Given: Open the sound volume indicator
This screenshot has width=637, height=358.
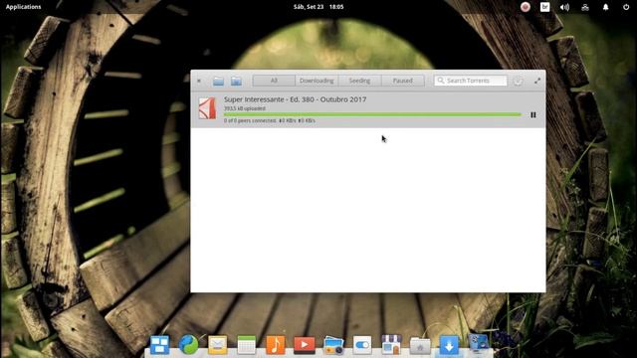Looking at the screenshot, I should click(x=564, y=7).
